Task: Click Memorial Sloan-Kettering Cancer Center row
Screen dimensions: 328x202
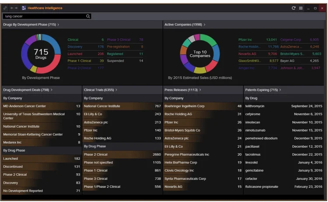Action: coord(42,134)
